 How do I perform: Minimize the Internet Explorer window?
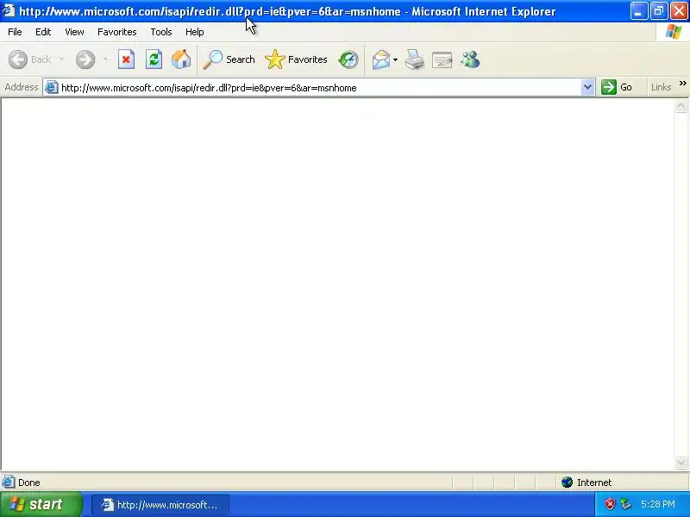tap(639, 11)
